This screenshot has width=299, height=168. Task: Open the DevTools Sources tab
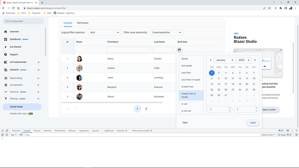coord(37,131)
